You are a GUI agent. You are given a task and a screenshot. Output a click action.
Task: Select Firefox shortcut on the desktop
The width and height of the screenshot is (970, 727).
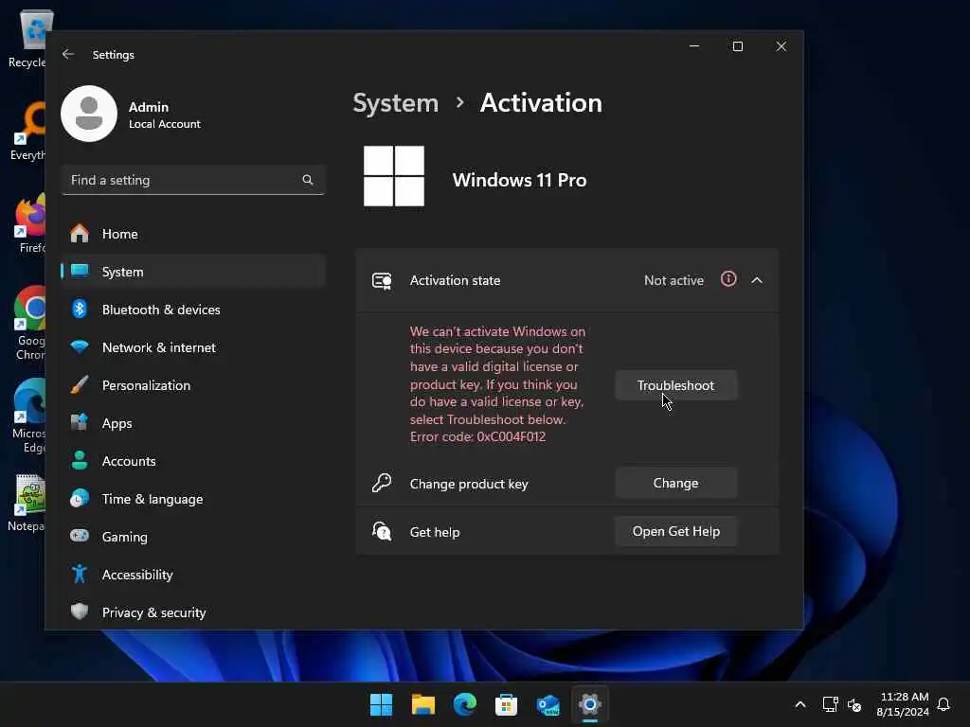coord(31,223)
